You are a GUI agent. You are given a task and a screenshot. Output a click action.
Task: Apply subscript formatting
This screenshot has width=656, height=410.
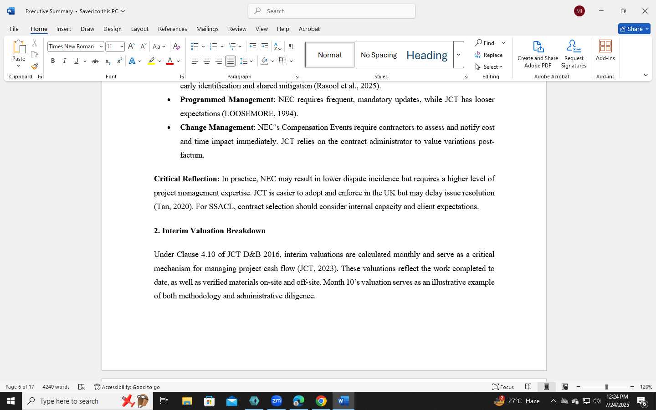pos(108,61)
